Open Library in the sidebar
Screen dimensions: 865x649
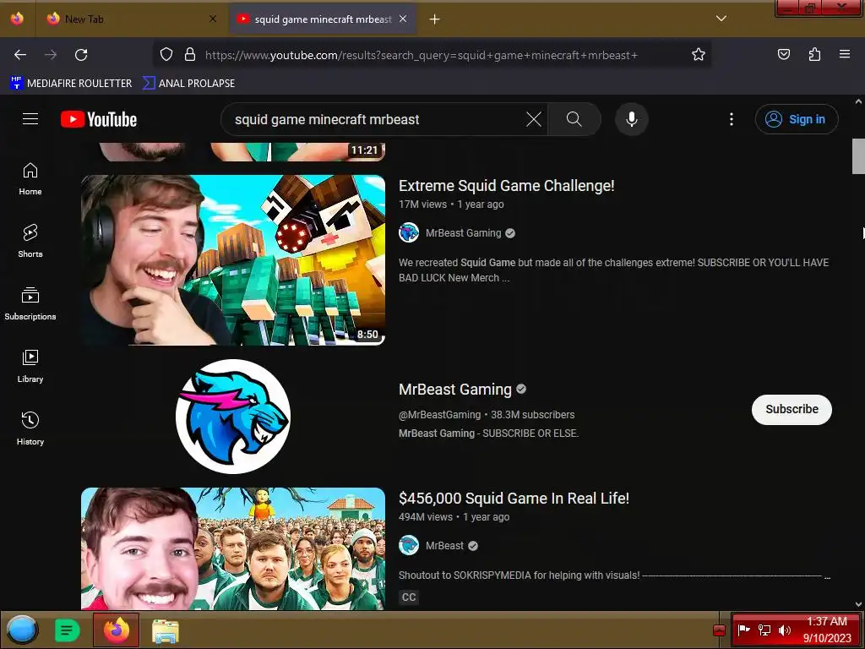[x=30, y=367]
